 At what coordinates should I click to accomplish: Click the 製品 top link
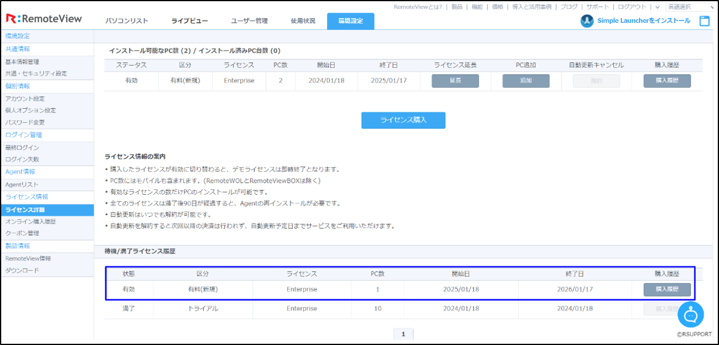pyautogui.click(x=457, y=7)
